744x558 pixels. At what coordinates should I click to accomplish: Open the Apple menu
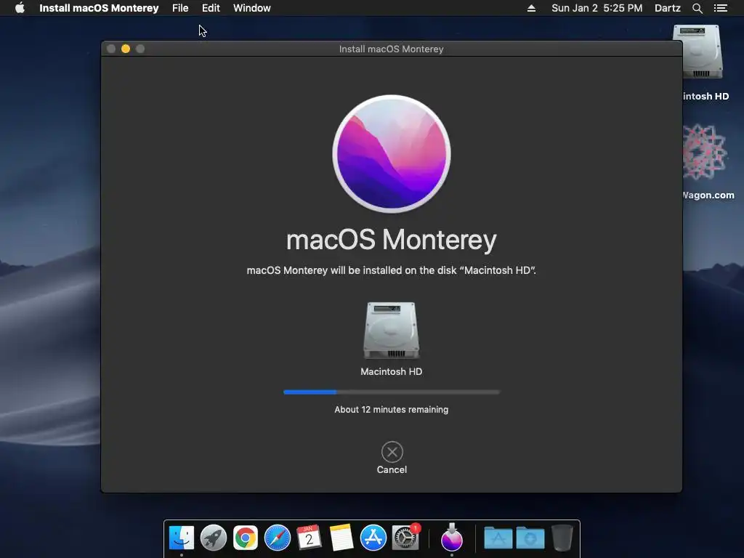20,8
